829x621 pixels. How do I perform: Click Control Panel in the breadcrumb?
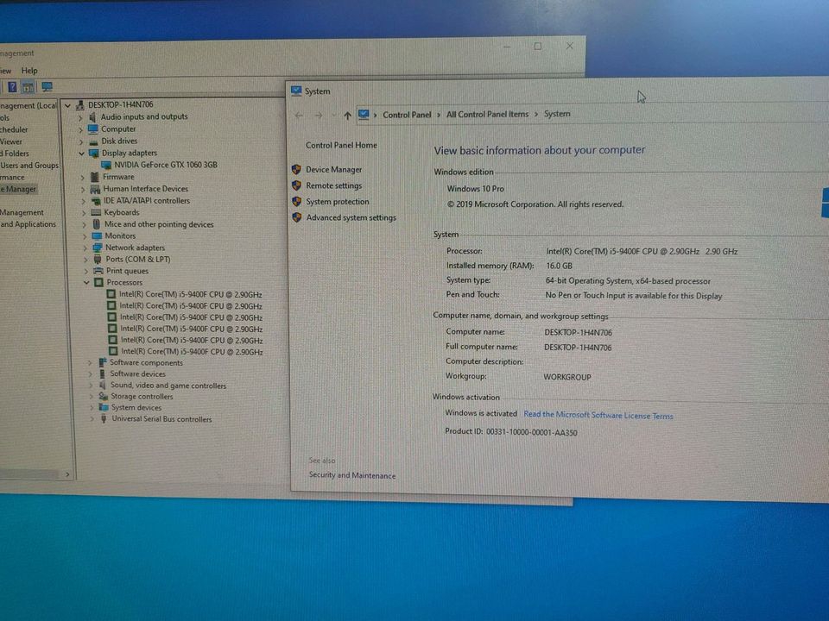(407, 115)
